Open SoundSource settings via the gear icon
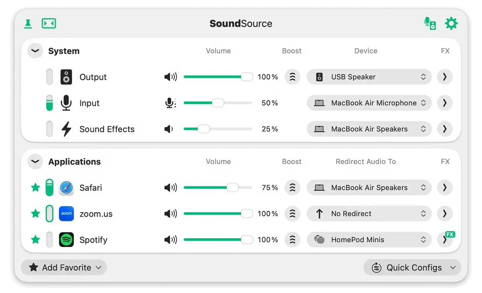 point(451,23)
